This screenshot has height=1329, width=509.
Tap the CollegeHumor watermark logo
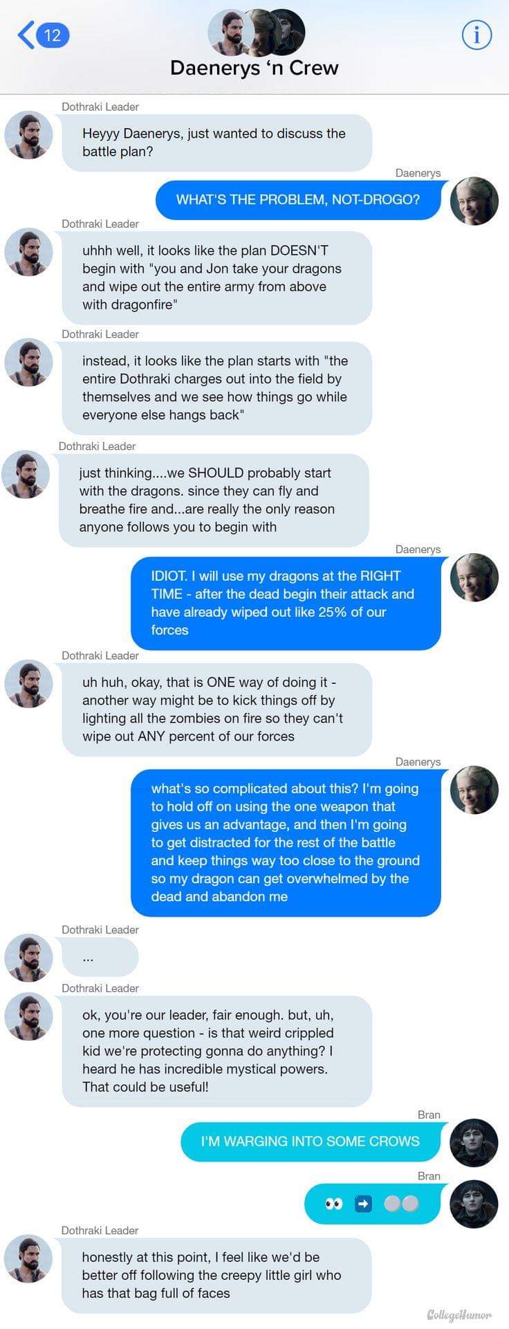click(x=459, y=1314)
